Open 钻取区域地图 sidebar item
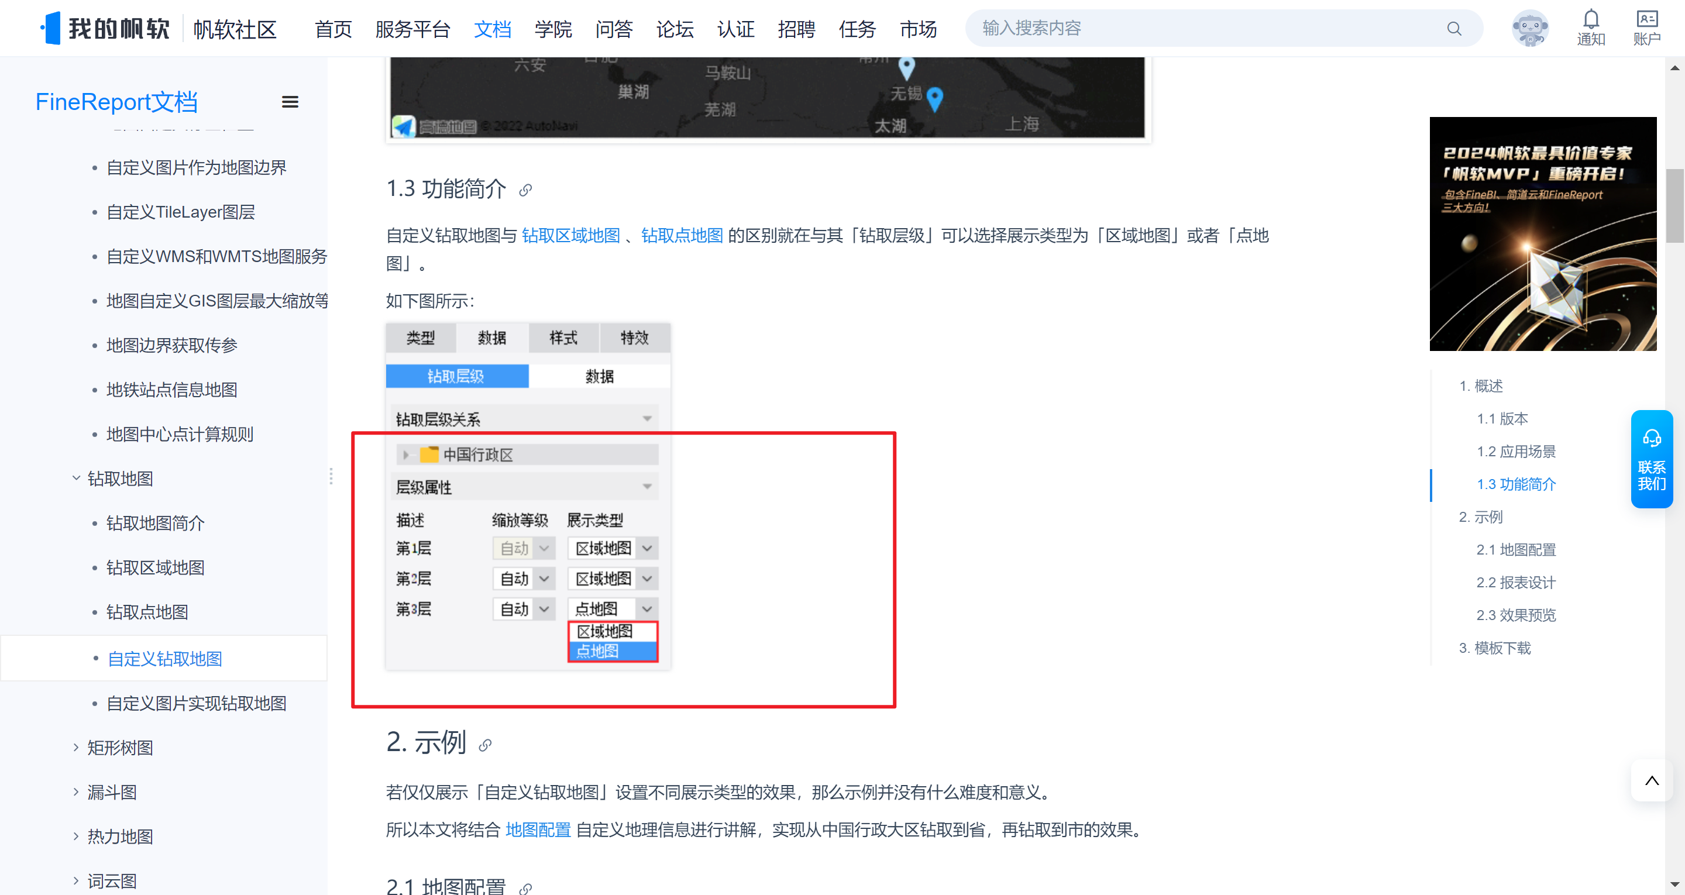This screenshot has height=895, width=1685. [x=156, y=568]
